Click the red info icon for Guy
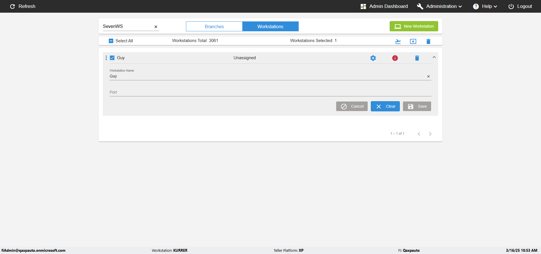The height and width of the screenshot is (254, 541). (395, 58)
